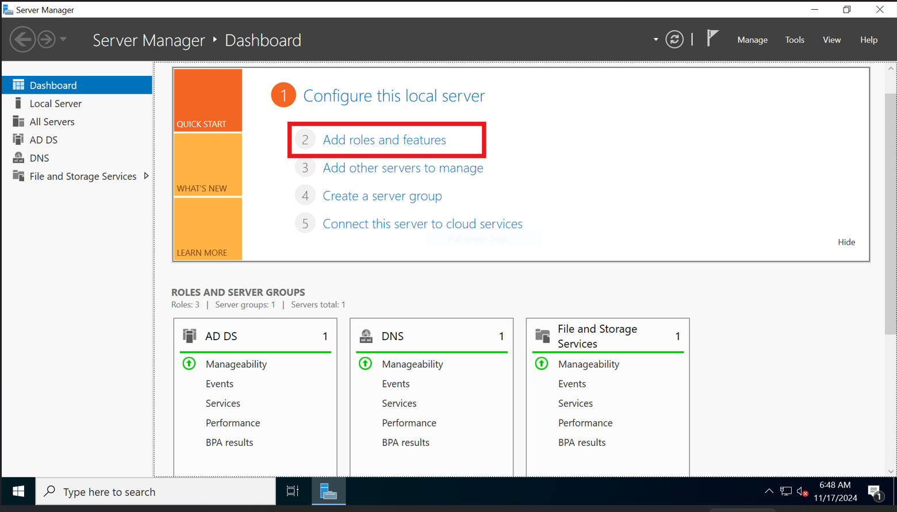Screen dimensions: 897x512
Task: Open dropdown arrow beside refresh icon
Action: [655, 40]
